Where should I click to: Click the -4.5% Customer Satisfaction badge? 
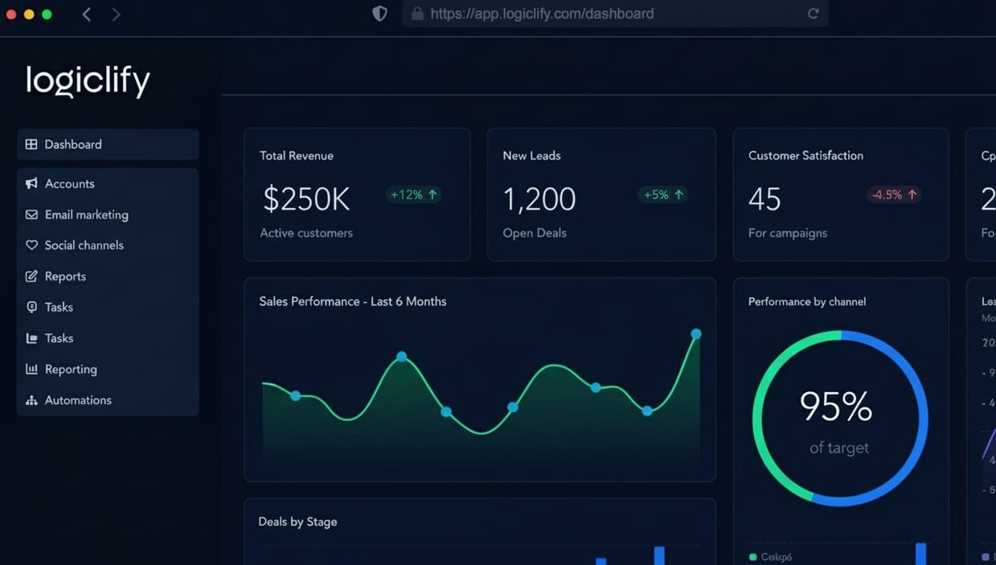893,194
